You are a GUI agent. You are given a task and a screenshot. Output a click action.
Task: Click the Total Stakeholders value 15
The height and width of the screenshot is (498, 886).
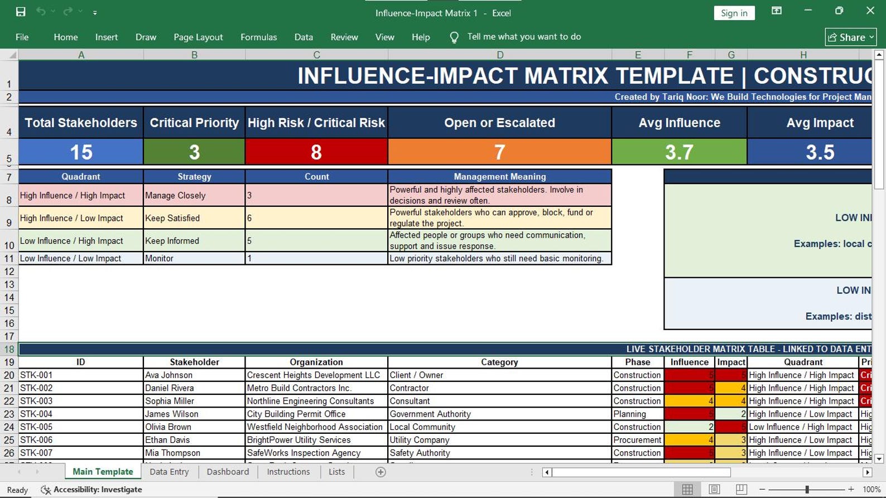81,152
